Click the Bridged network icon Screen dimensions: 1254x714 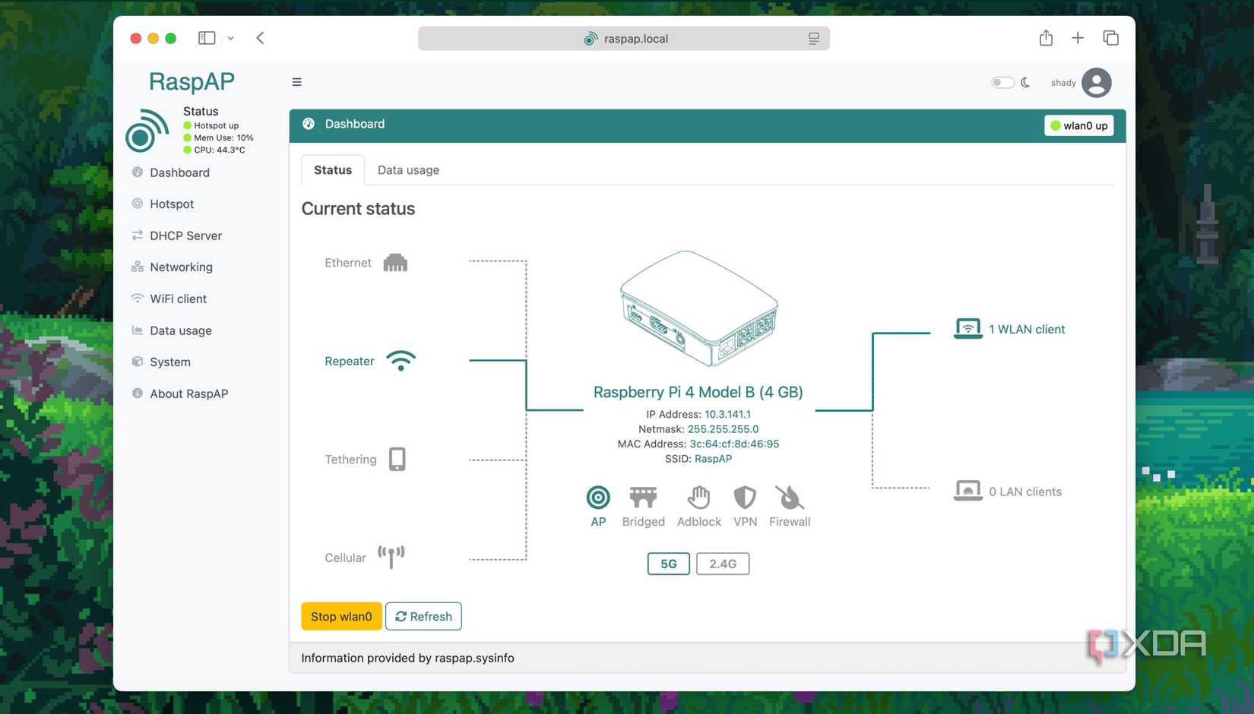coord(643,498)
